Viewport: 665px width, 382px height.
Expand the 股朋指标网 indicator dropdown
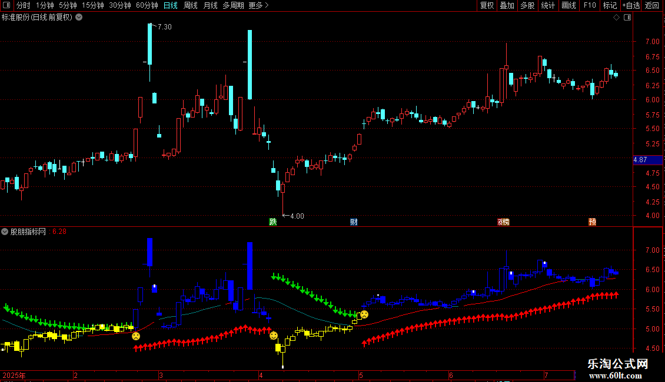tap(5, 232)
